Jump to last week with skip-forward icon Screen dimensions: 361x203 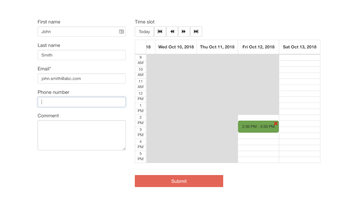tap(196, 32)
